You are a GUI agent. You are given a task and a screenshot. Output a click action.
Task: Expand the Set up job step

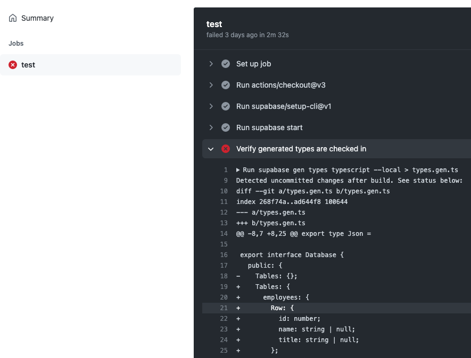(x=211, y=64)
